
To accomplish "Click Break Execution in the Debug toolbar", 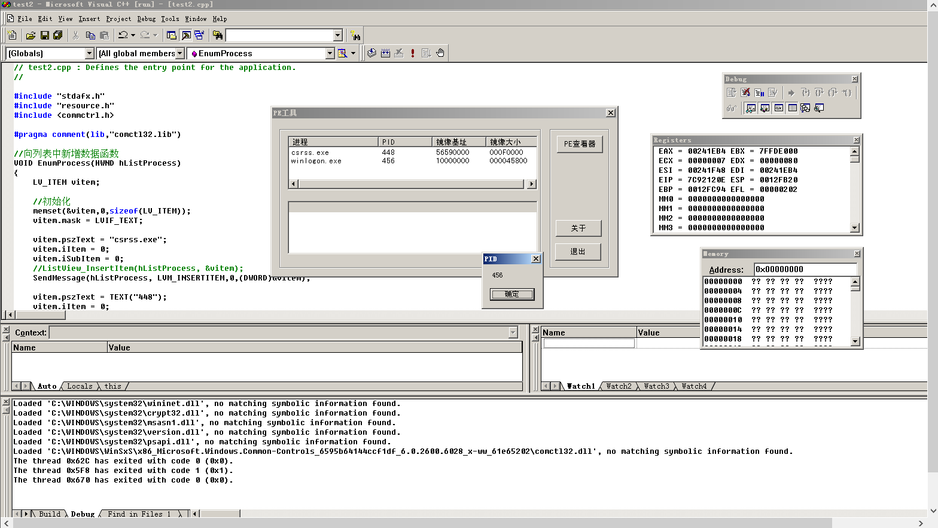I will pyautogui.click(x=760, y=93).
